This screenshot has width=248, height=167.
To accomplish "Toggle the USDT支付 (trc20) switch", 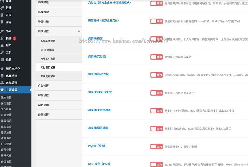I will [x=157, y=164].
